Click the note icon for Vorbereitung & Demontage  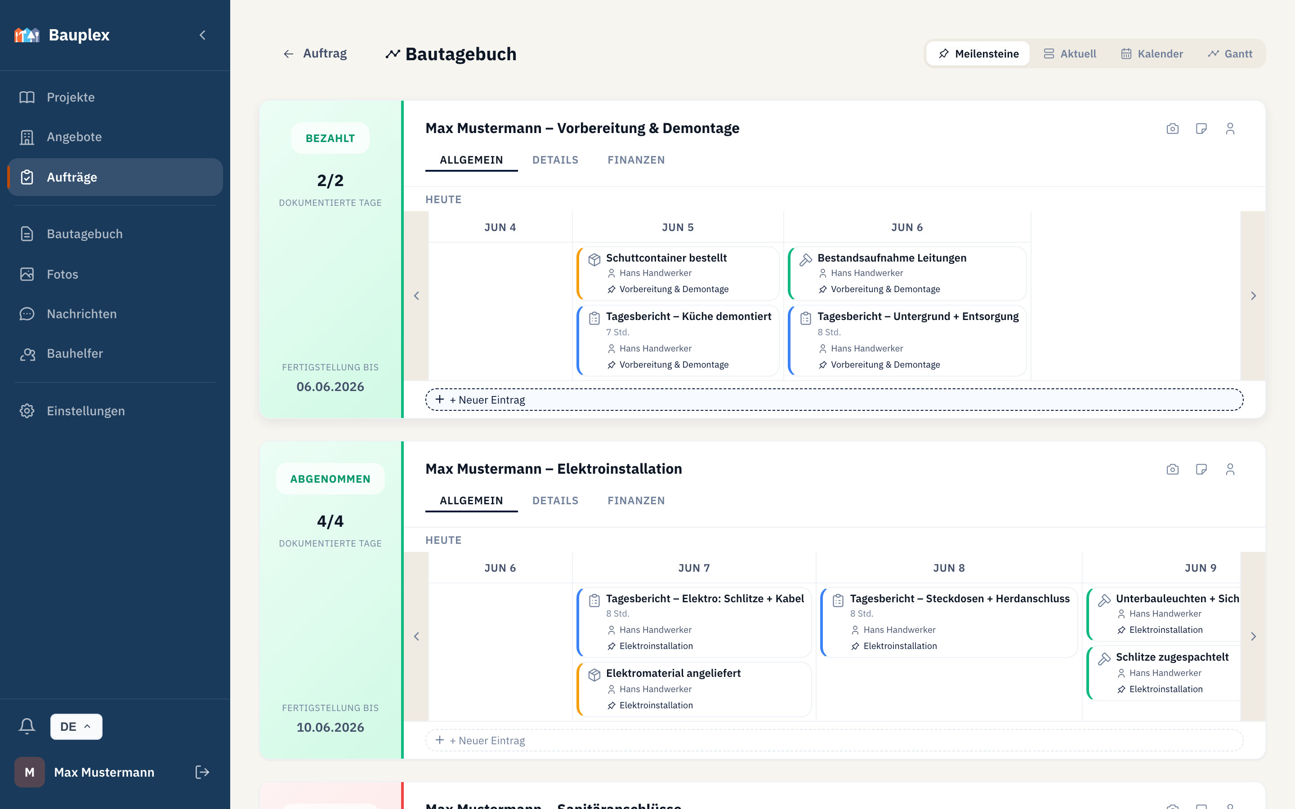(1201, 129)
